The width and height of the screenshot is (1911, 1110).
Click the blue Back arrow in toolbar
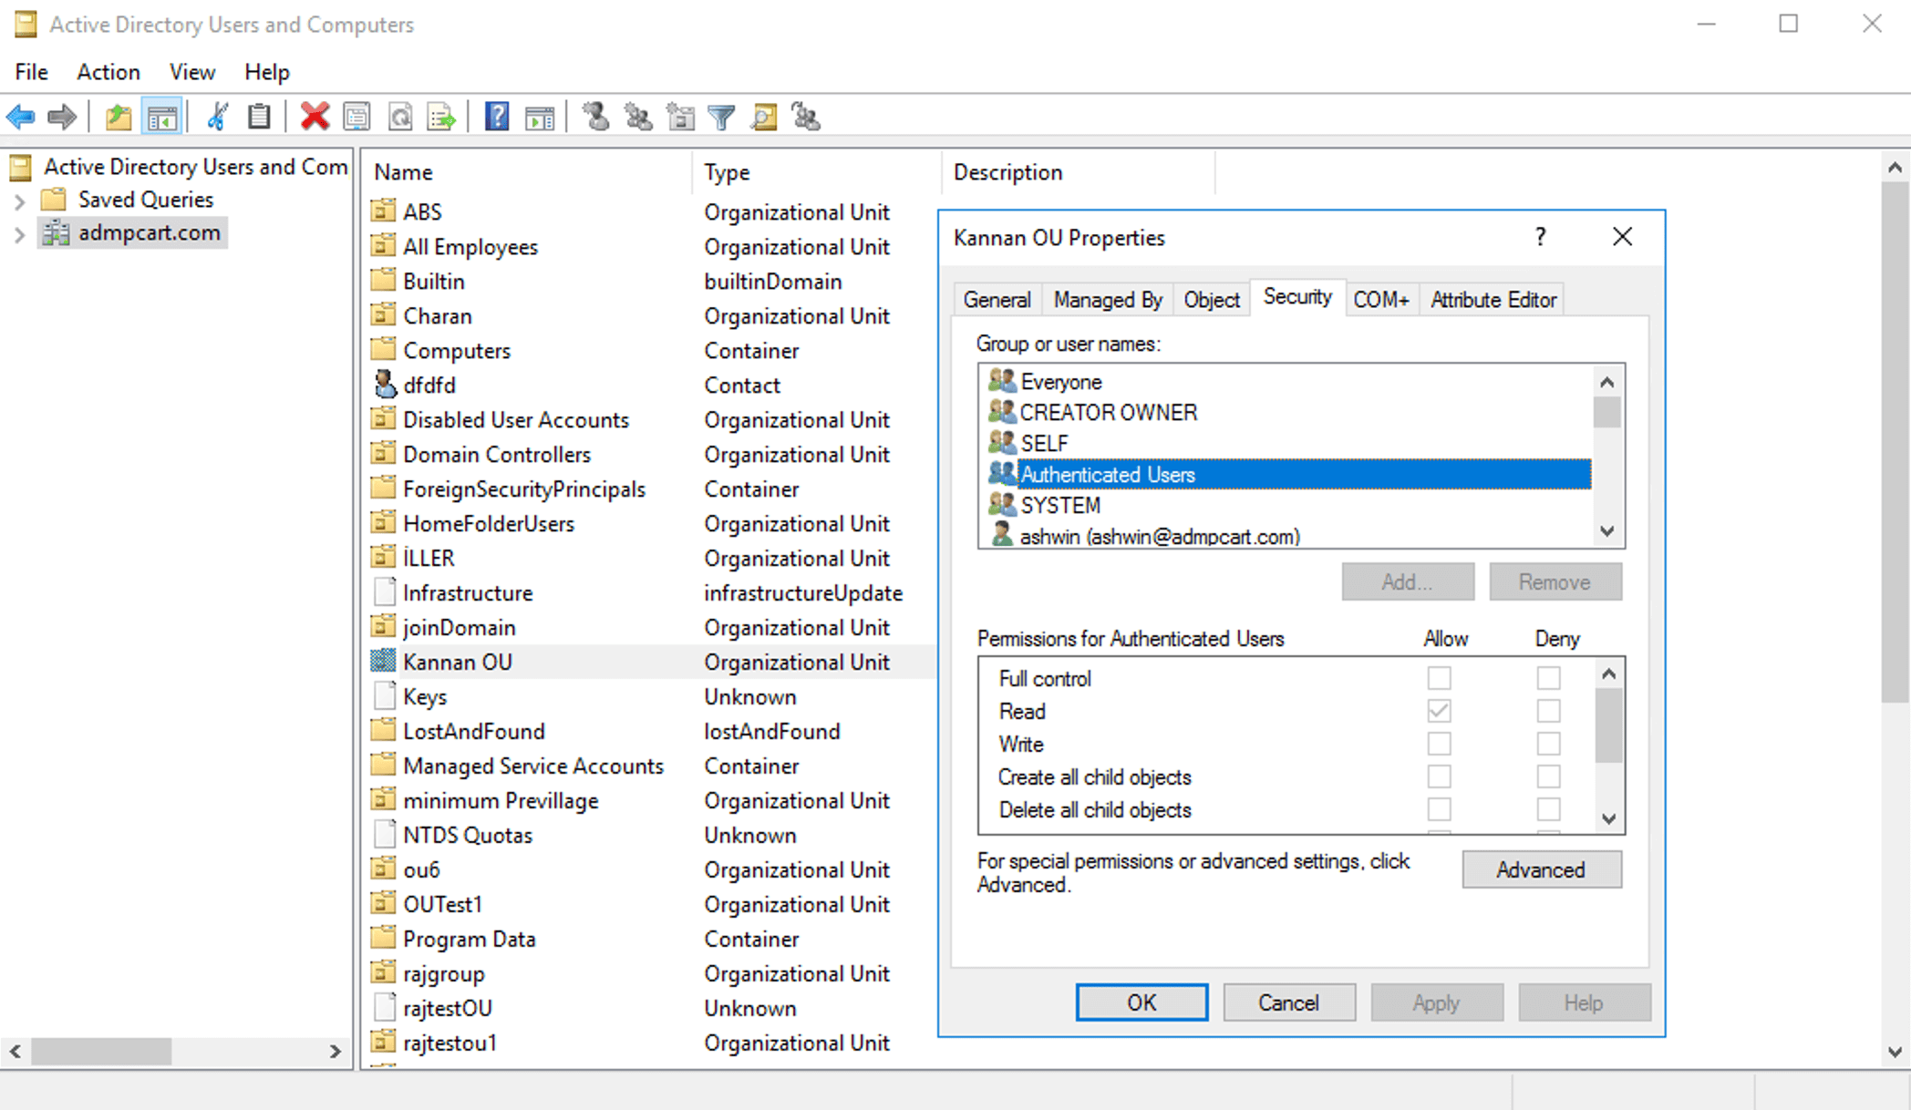[20, 117]
